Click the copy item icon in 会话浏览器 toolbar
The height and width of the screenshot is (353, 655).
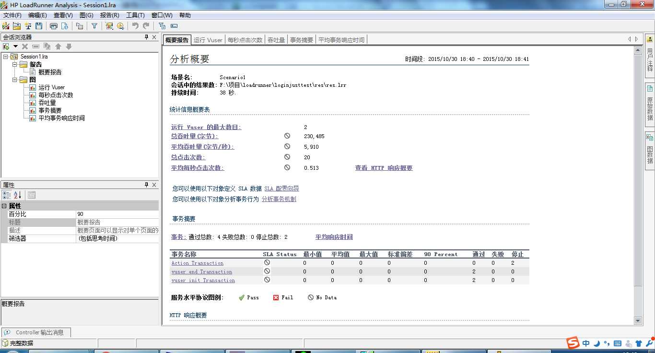click(47, 47)
